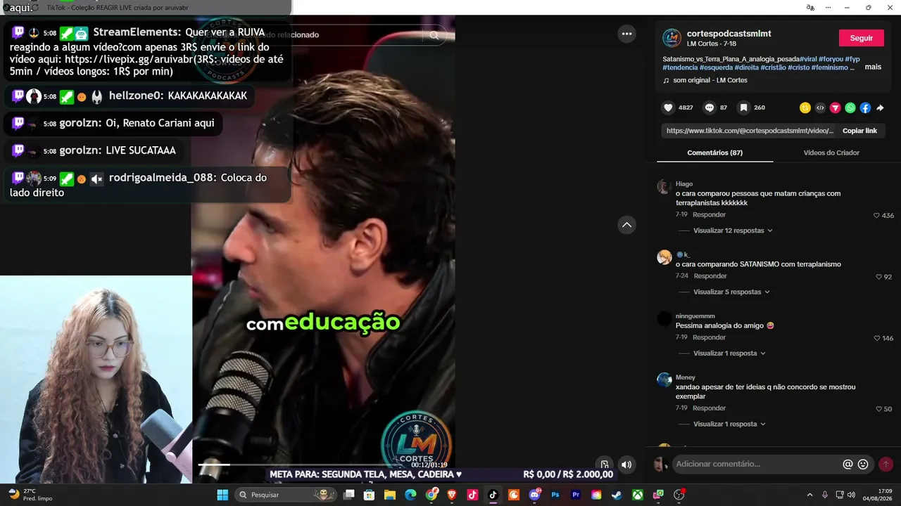Select the video URL text field

(x=750, y=131)
